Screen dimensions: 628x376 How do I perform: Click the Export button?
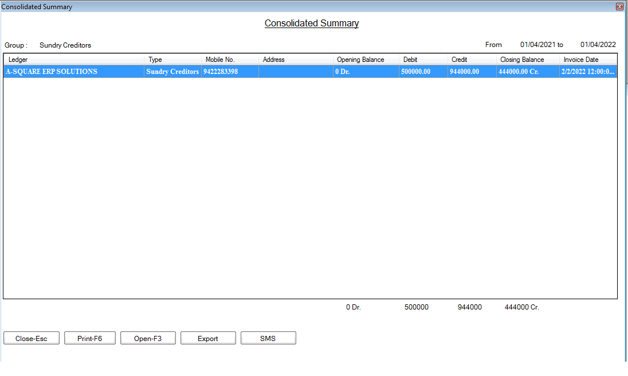click(x=208, y=338)
